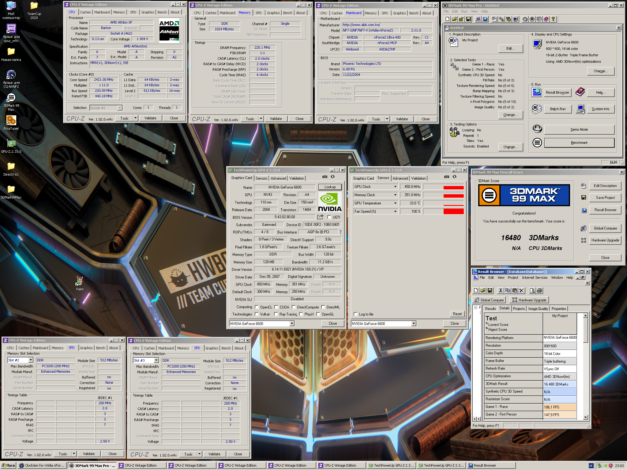Open Internet Services menu in Result Browser
Image resolution: width=627 pixels, height=470 pixels.
[535, 278]
